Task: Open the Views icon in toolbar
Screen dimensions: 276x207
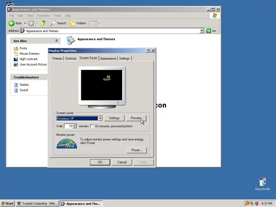Action: click(94, 23)
